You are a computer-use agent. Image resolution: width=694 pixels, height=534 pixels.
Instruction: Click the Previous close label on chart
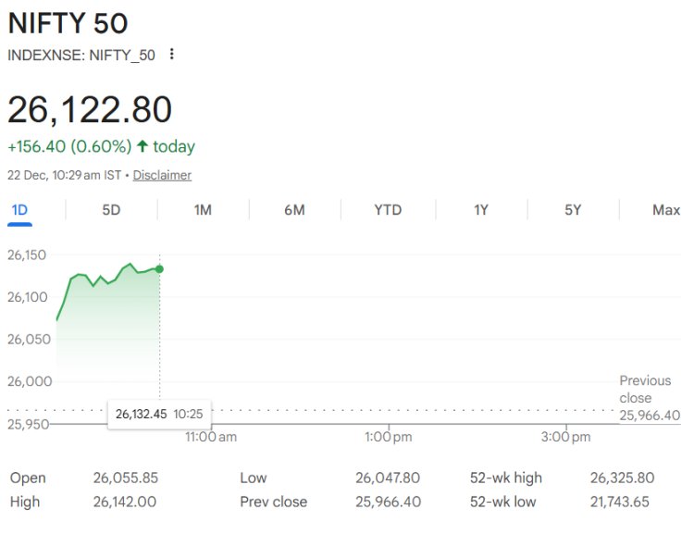(x=645, y=389)
